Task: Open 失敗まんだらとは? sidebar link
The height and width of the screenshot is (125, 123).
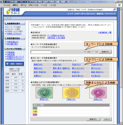Action: tap(14, 34)
